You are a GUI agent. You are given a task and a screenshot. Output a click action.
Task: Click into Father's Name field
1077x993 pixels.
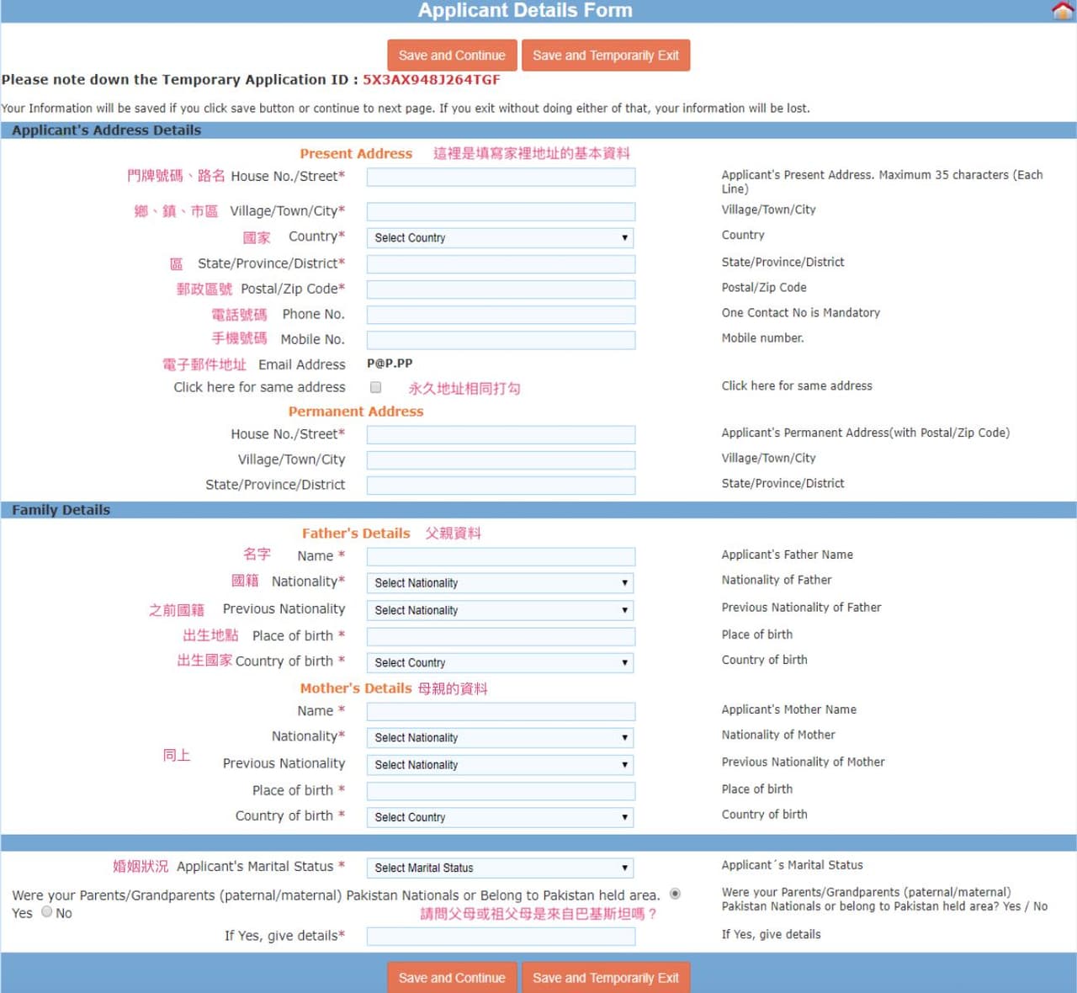(x=501, y=556)
